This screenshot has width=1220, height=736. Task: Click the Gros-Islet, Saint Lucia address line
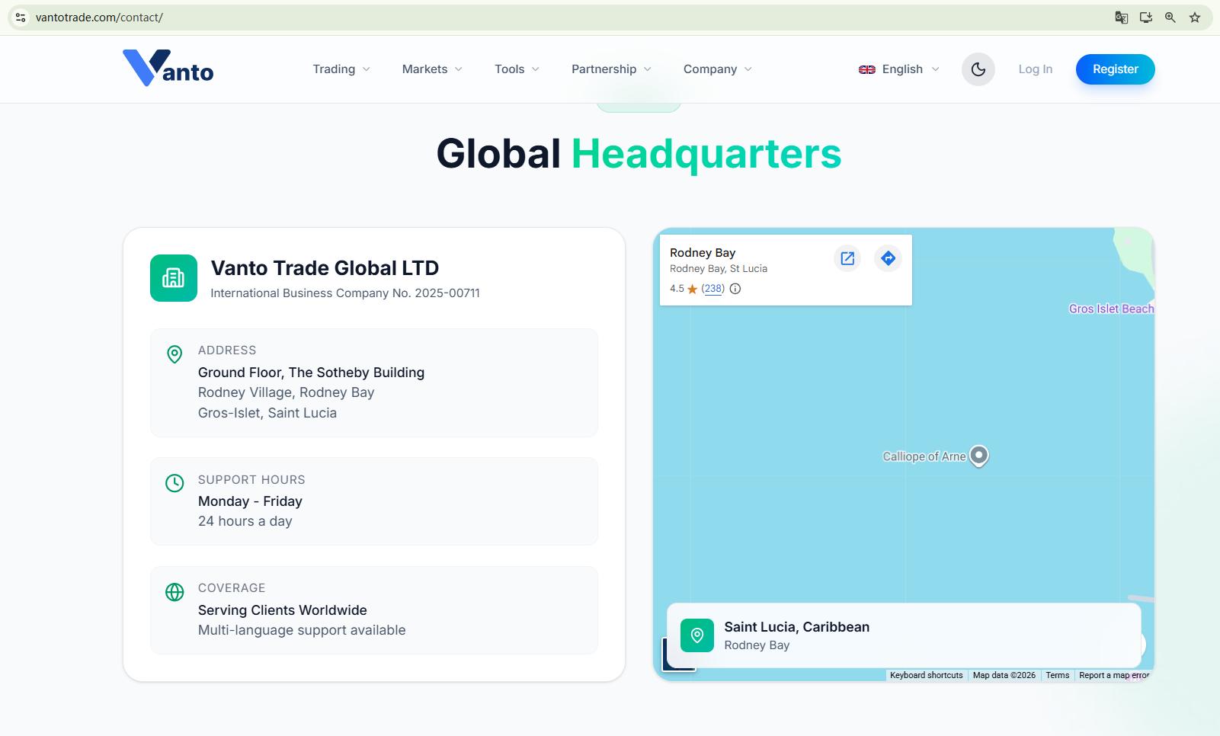267,413
